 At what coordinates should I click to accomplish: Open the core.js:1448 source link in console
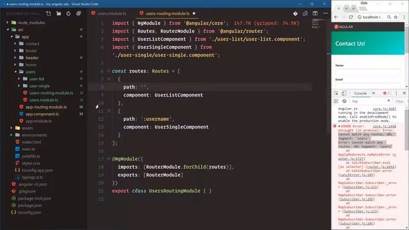tap(384, 126)
